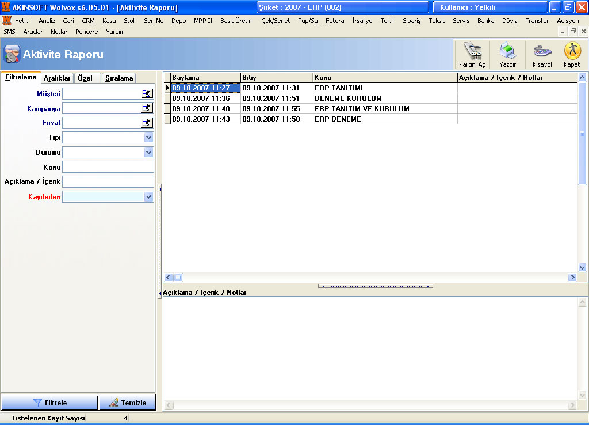This screenshot has width=589, height=425.
Task: Open the Analiz menu
Action: pos(47,21)
